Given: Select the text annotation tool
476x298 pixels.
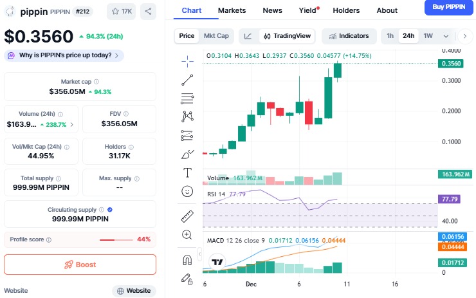Looking at the screenshot, I should coord(187,172).
